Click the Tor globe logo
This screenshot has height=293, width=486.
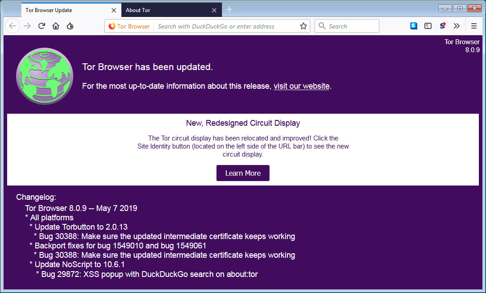[45, 76]
